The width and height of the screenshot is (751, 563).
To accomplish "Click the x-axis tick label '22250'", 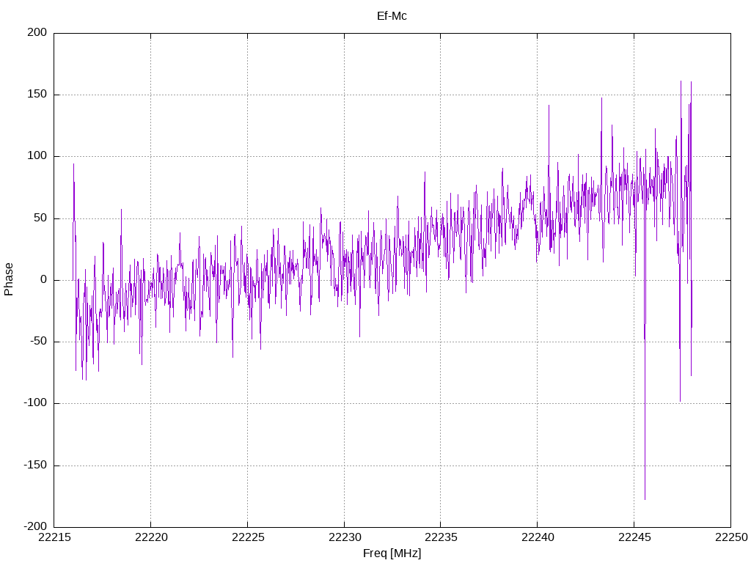I will coord(731,537).
